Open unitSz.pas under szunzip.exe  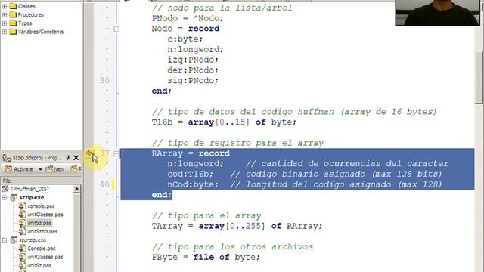(39, 265)
